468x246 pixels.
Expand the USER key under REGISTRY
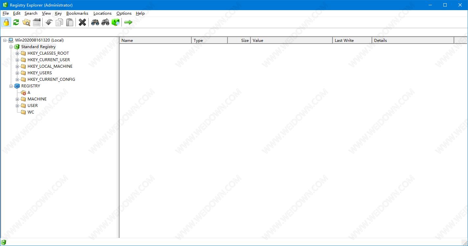17,106
